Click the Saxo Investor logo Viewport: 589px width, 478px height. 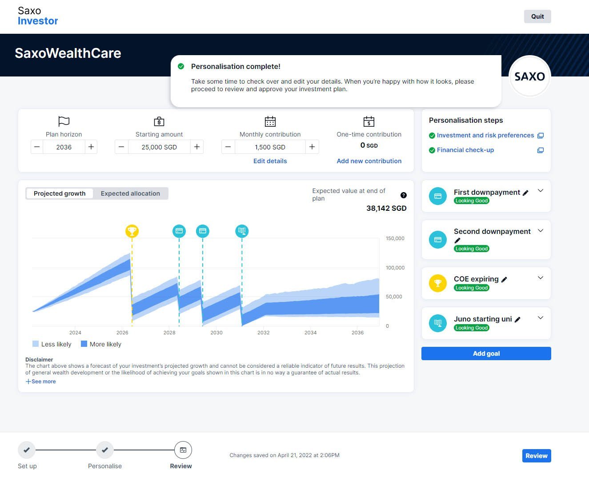pyautogui.click(x=38, y=16)
